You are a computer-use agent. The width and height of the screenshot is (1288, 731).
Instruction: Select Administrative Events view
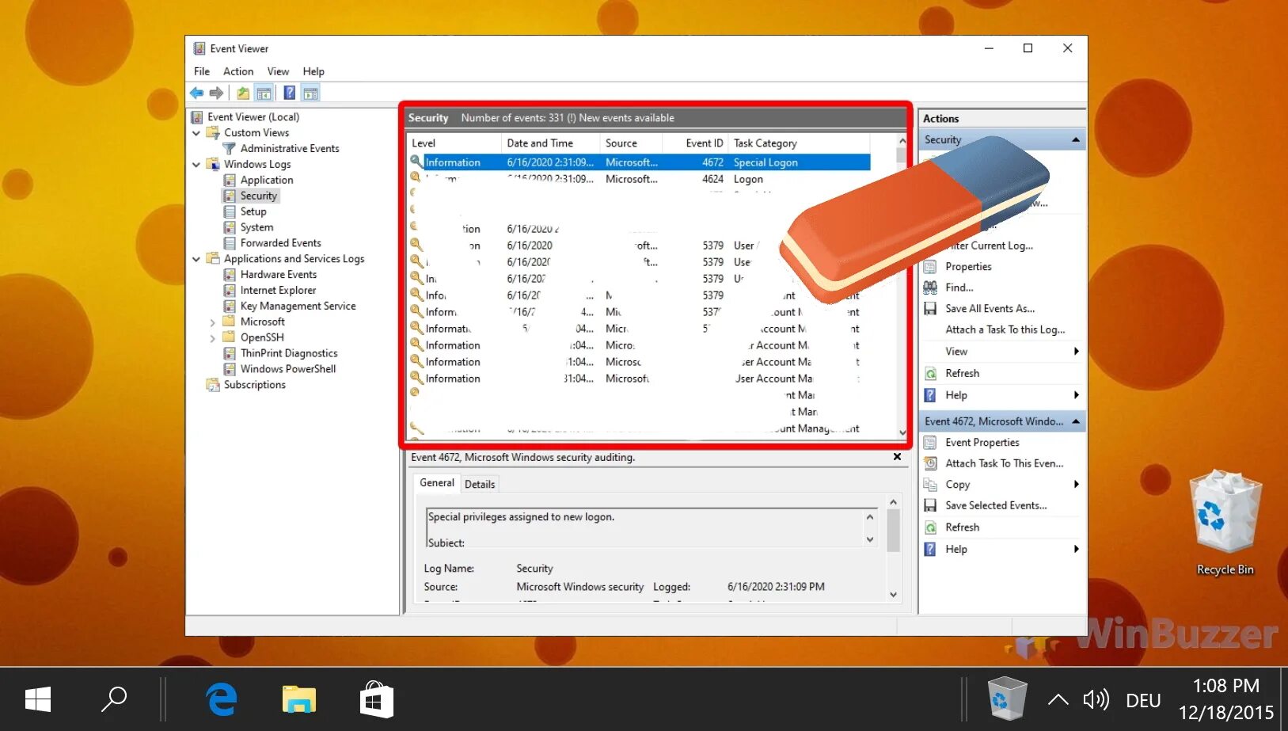tap(290, 149)
